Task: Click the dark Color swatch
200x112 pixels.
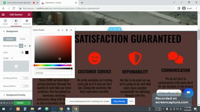Action: [x=27, y=53]
